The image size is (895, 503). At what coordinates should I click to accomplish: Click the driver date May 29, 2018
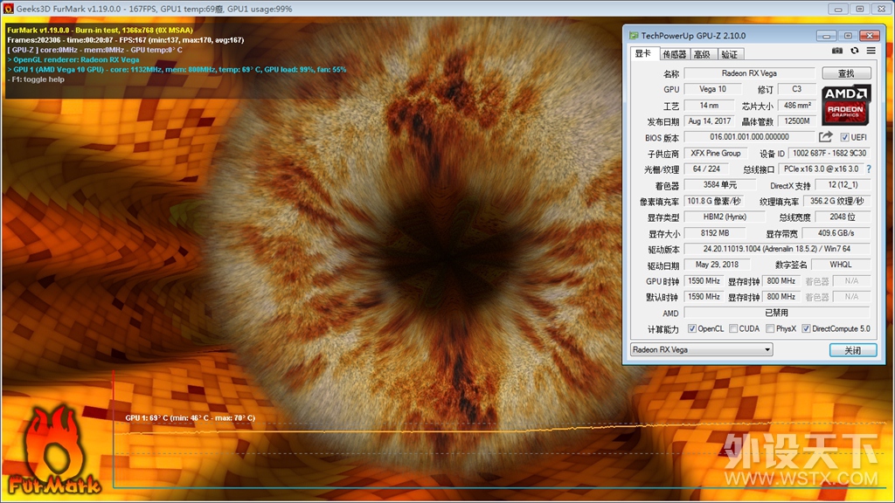coord(717,265)
